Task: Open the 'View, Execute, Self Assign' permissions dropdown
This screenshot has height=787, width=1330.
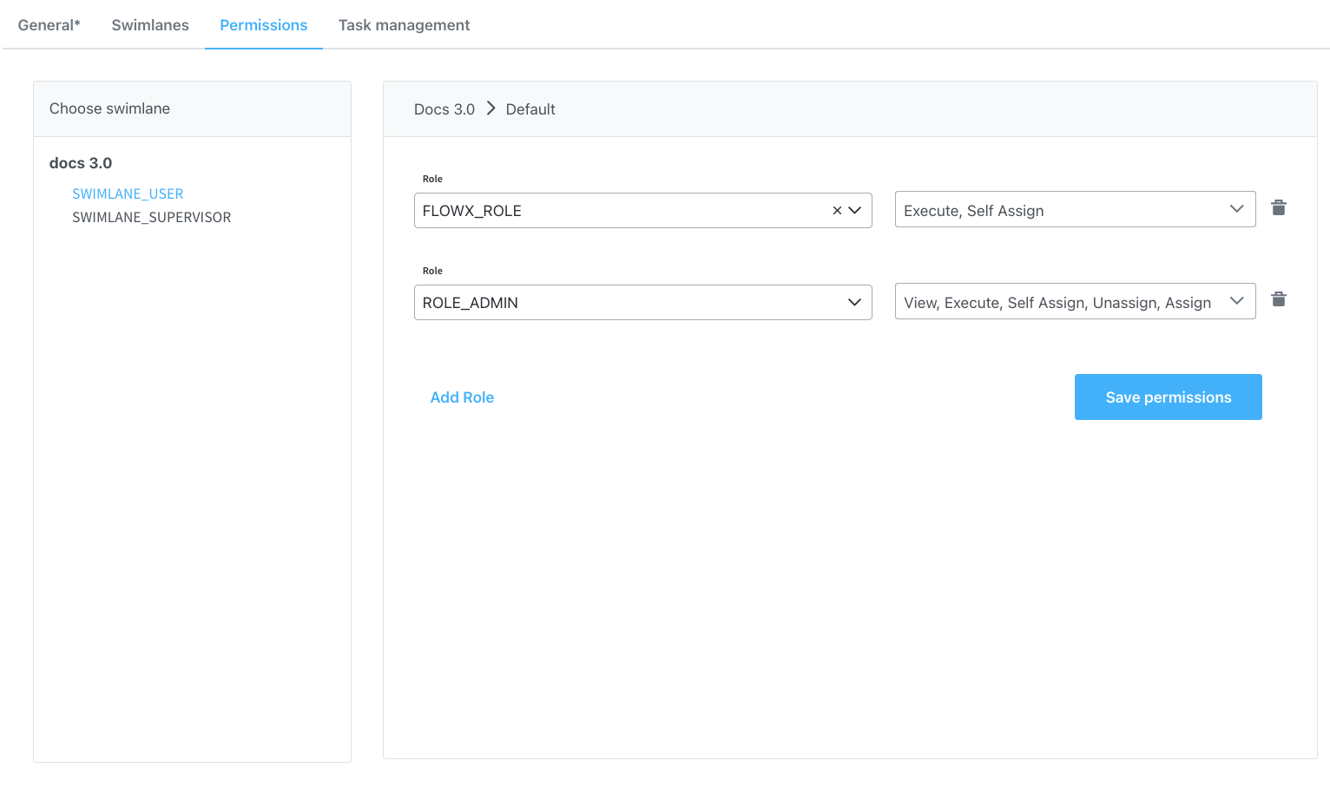Action: point(1075,301)
